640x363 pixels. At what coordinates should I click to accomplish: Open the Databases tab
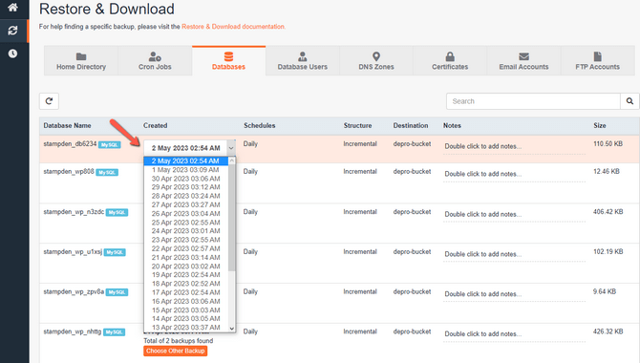pos(228,61)
